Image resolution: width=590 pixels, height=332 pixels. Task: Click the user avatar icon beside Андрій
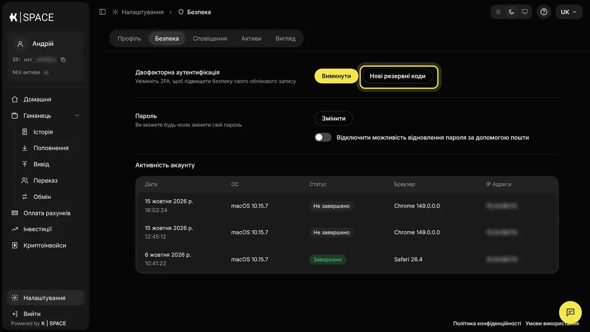click(x=20, y=44)
